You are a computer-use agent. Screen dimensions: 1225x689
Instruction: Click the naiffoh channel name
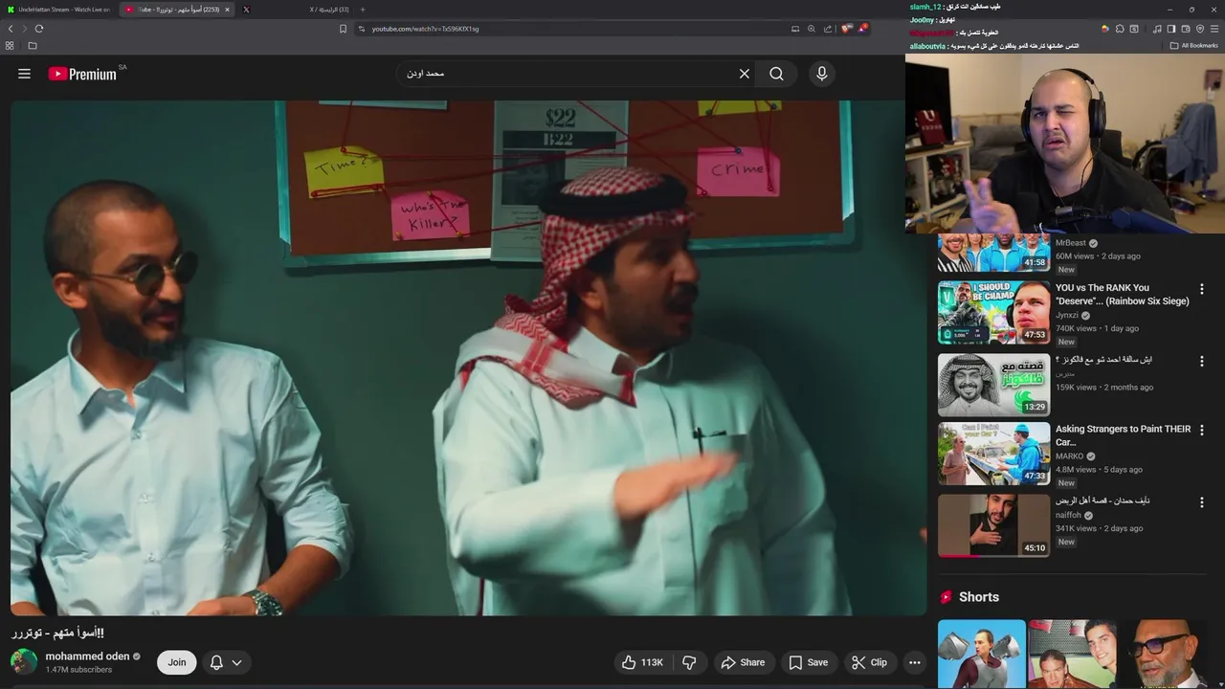tap(1068, 515)
